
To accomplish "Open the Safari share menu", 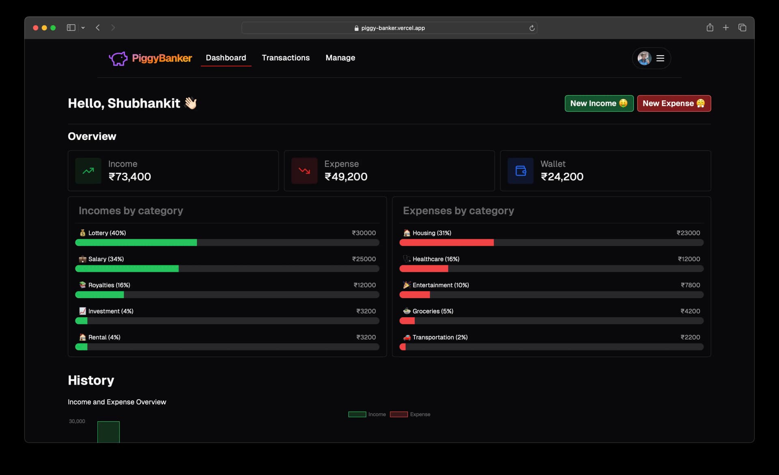I will pos(710,27).
